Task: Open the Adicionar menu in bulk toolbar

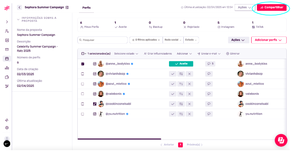Action: (x=184, y=54)
